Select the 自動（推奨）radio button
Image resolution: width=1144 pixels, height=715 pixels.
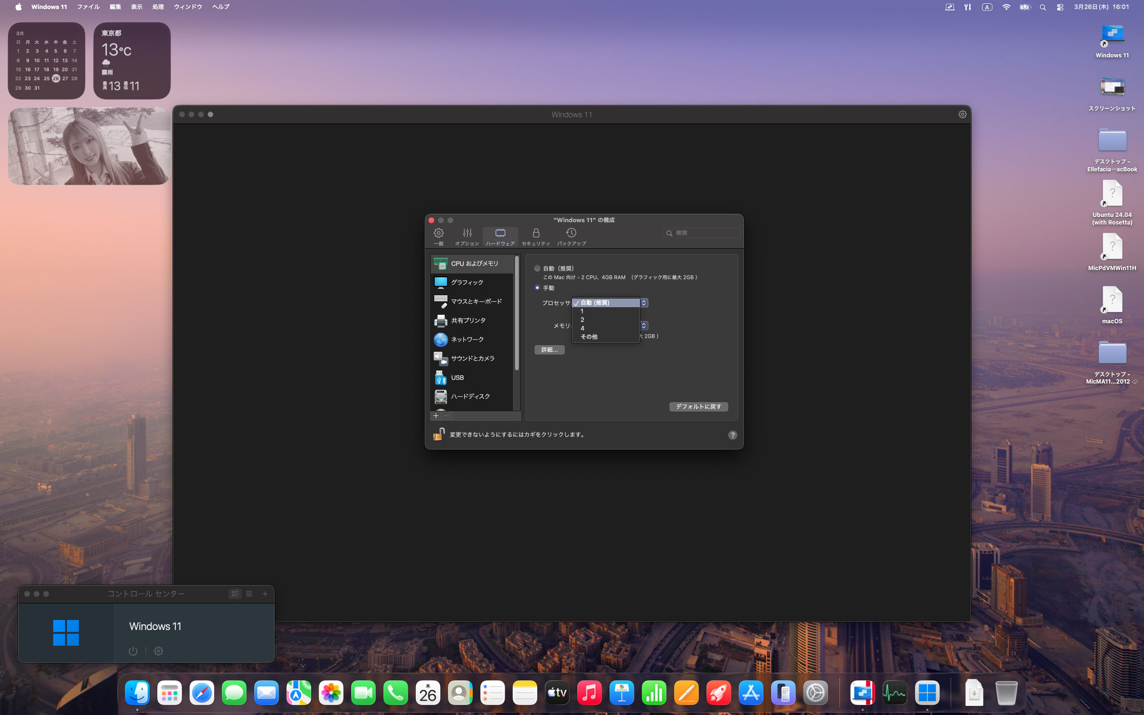click(x=537, y=268)
